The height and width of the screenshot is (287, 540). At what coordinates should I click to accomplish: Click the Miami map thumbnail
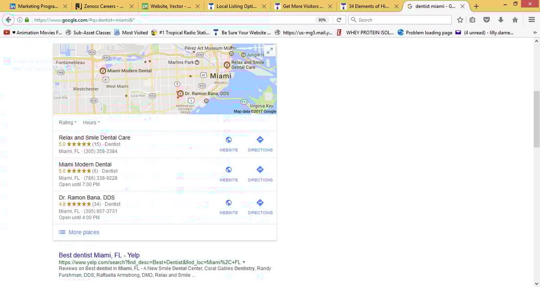pos(165,79)
